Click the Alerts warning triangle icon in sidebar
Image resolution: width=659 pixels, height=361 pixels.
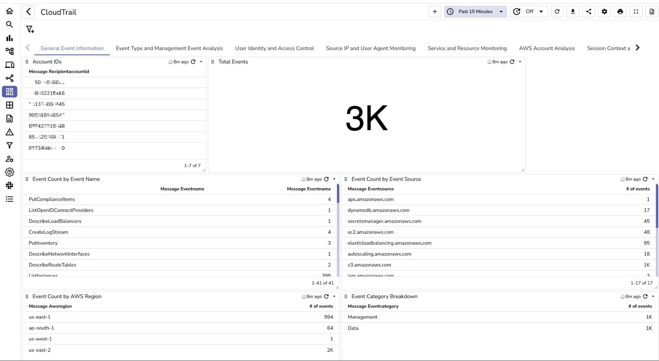tap(10, 132)
